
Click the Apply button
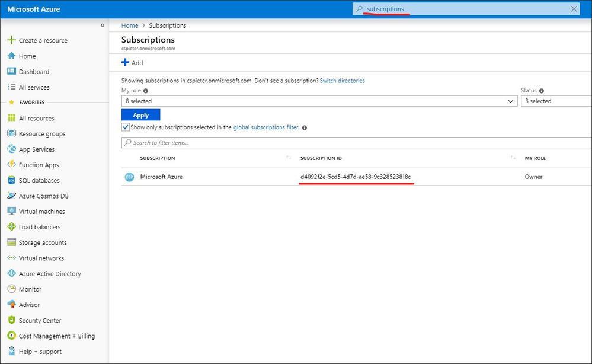coord(141,115)
